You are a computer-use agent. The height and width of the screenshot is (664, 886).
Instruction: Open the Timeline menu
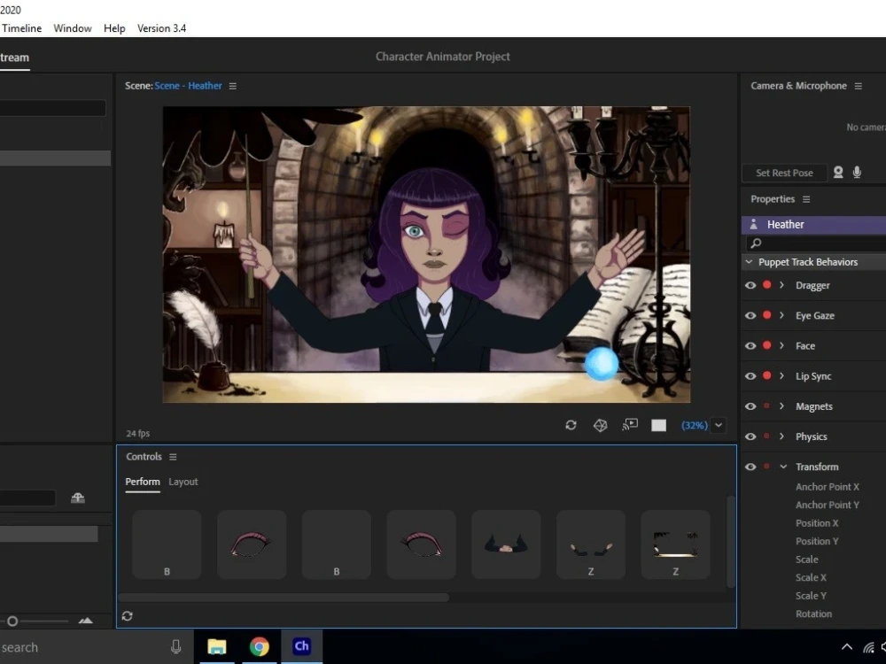(x=21, y=28)
